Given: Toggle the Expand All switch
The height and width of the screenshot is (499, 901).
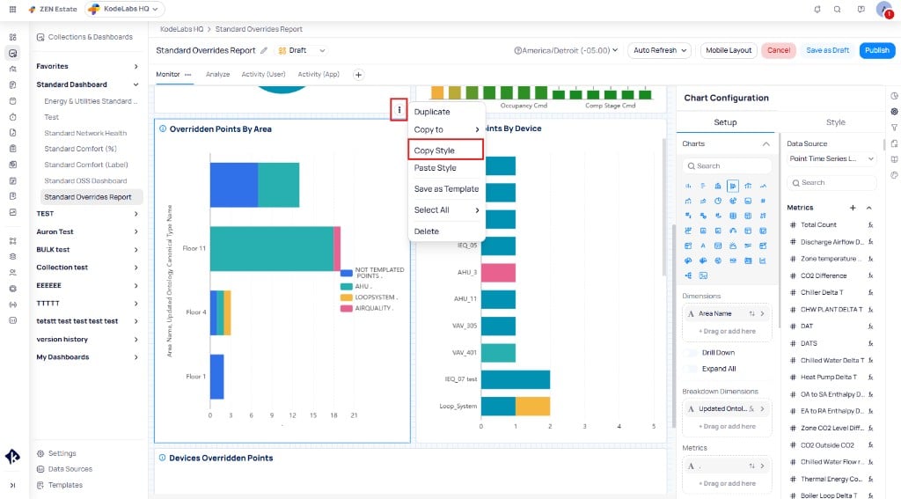Looking at the screenshot, I should (x=690, y=369).
